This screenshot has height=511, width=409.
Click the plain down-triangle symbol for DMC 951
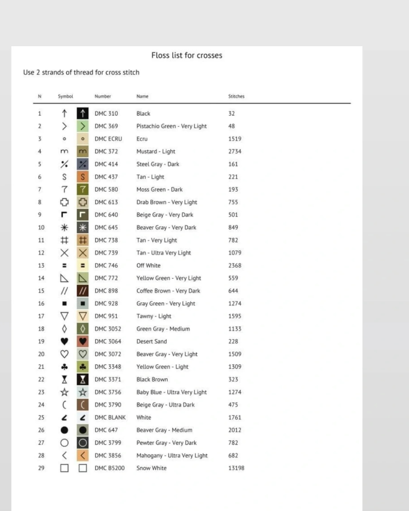pyautogui.click(x=64, y=316)
